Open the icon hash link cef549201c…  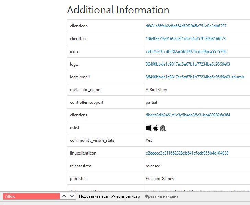(186, 52)
